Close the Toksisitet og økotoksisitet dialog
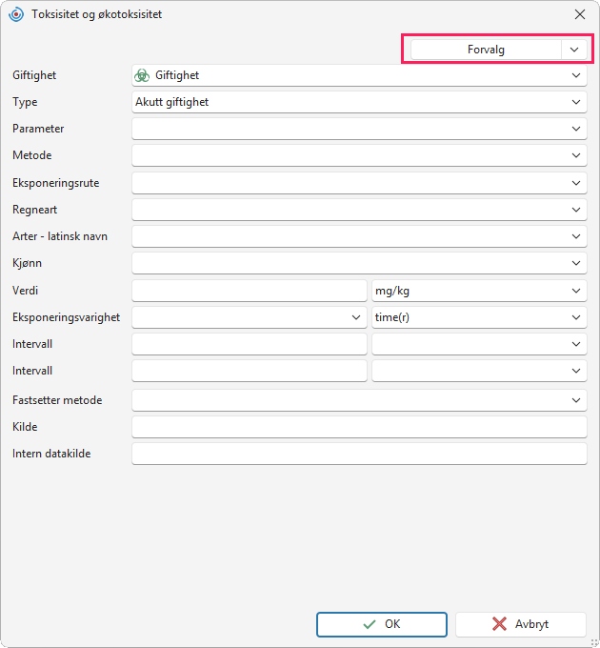This screenshot has width=600, height=648. [x=580, y=14]
